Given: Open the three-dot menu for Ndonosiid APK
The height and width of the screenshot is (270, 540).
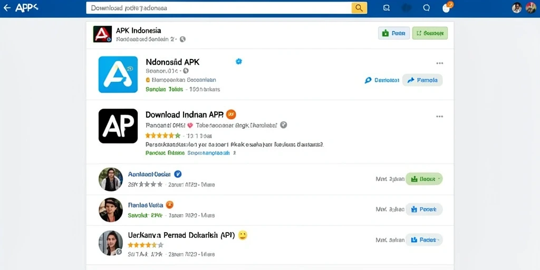Looking at the screenshot, I should pos(439,63).
